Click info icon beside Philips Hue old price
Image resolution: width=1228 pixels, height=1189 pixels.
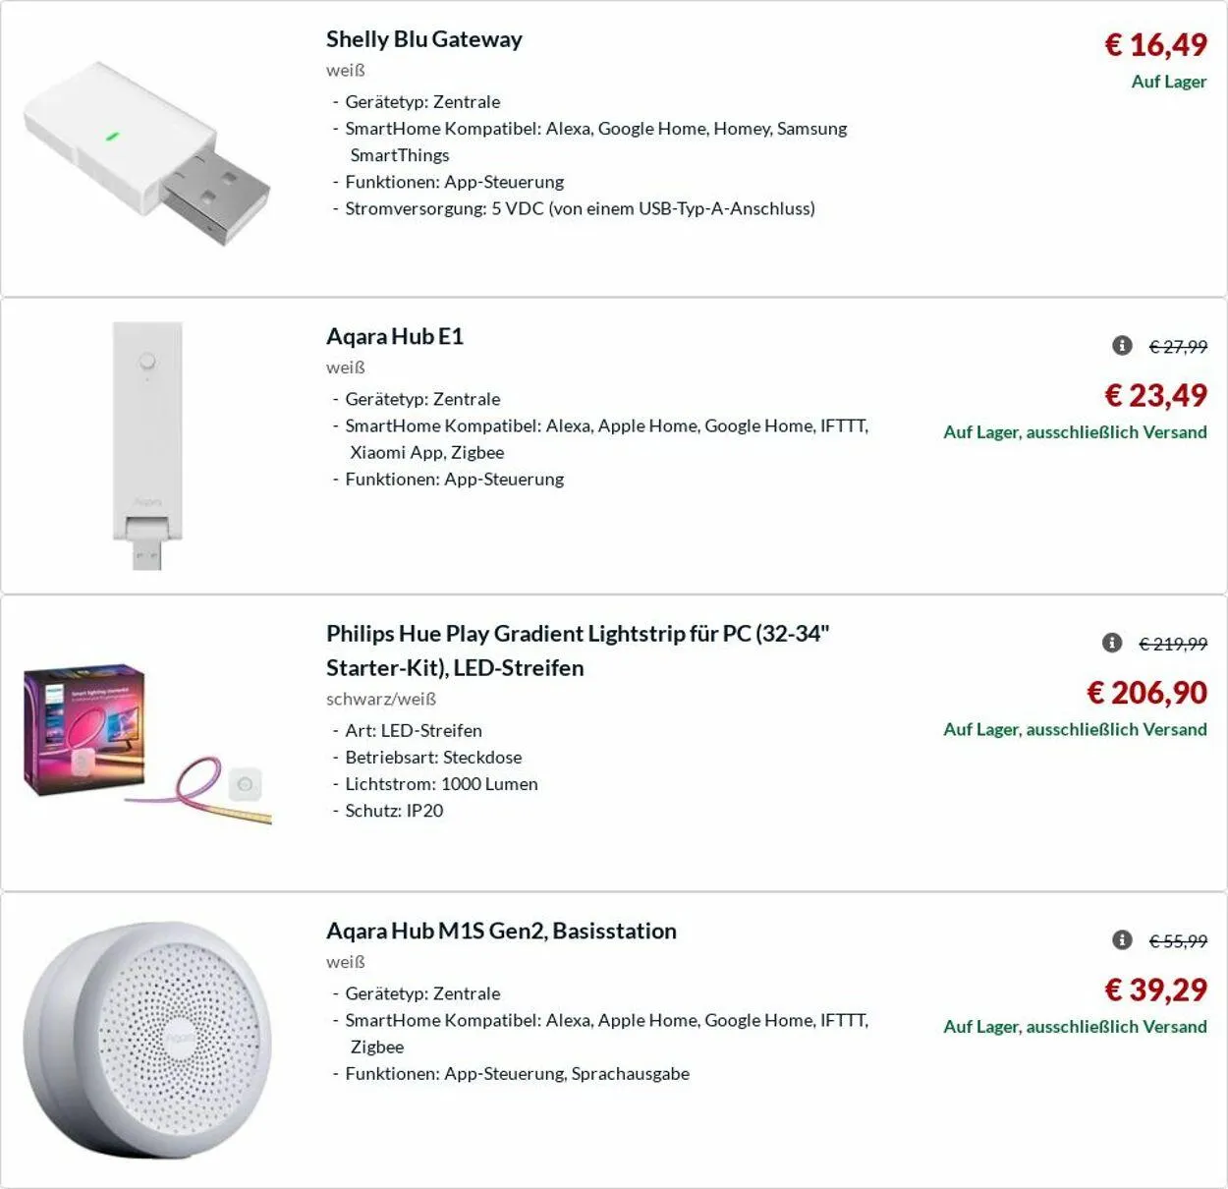[x=1112, y=643]
